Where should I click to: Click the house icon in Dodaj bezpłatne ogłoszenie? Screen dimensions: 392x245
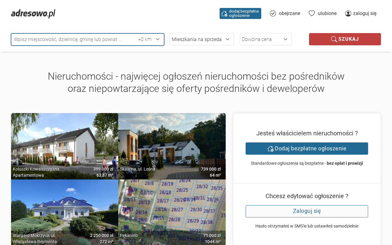(x=270, y=149)
